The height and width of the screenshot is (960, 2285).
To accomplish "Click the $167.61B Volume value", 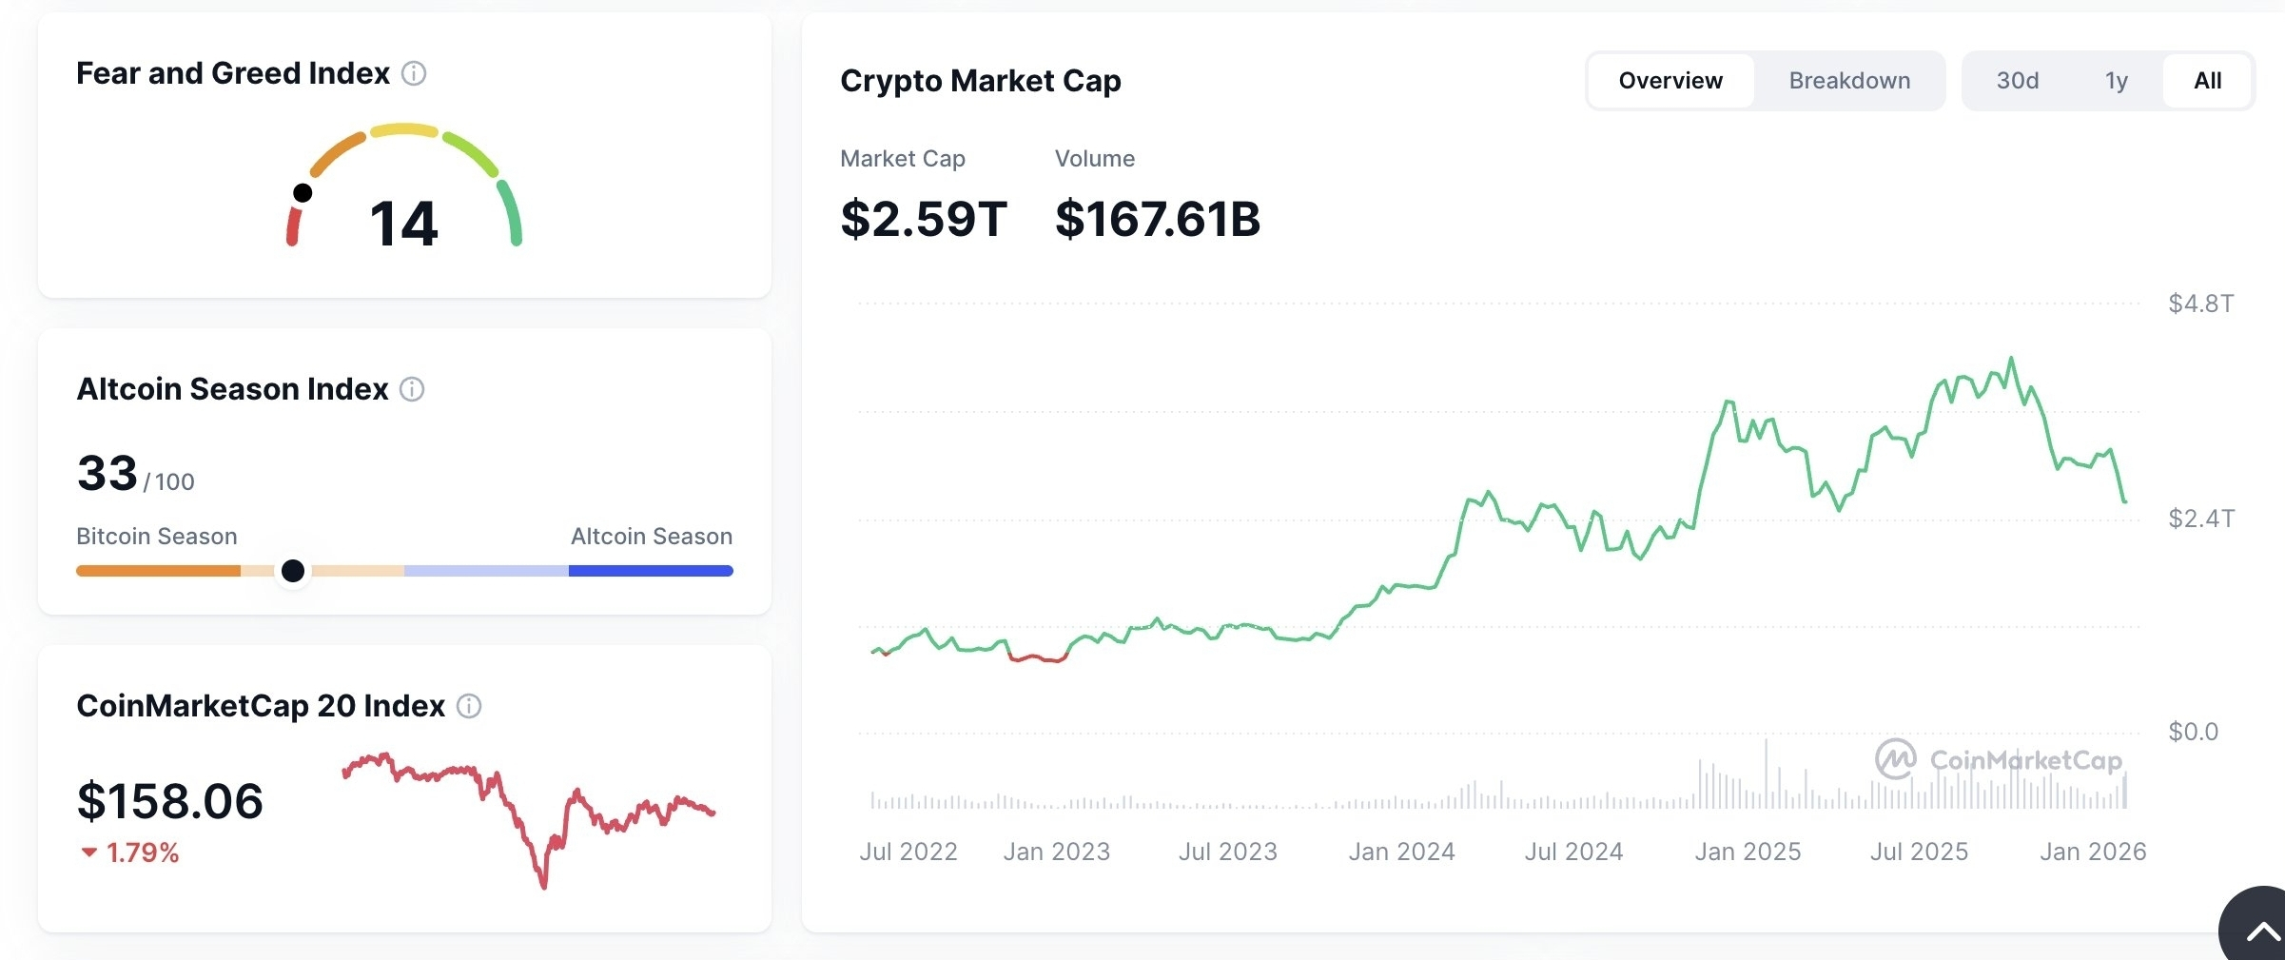I will coord(1158,220).
